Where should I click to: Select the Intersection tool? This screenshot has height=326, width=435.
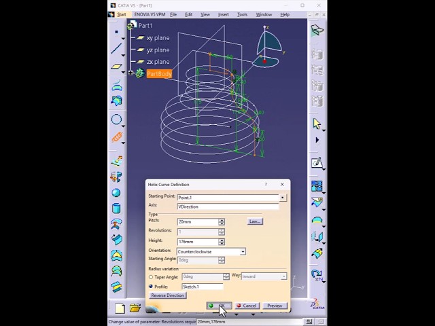point(117,101)
